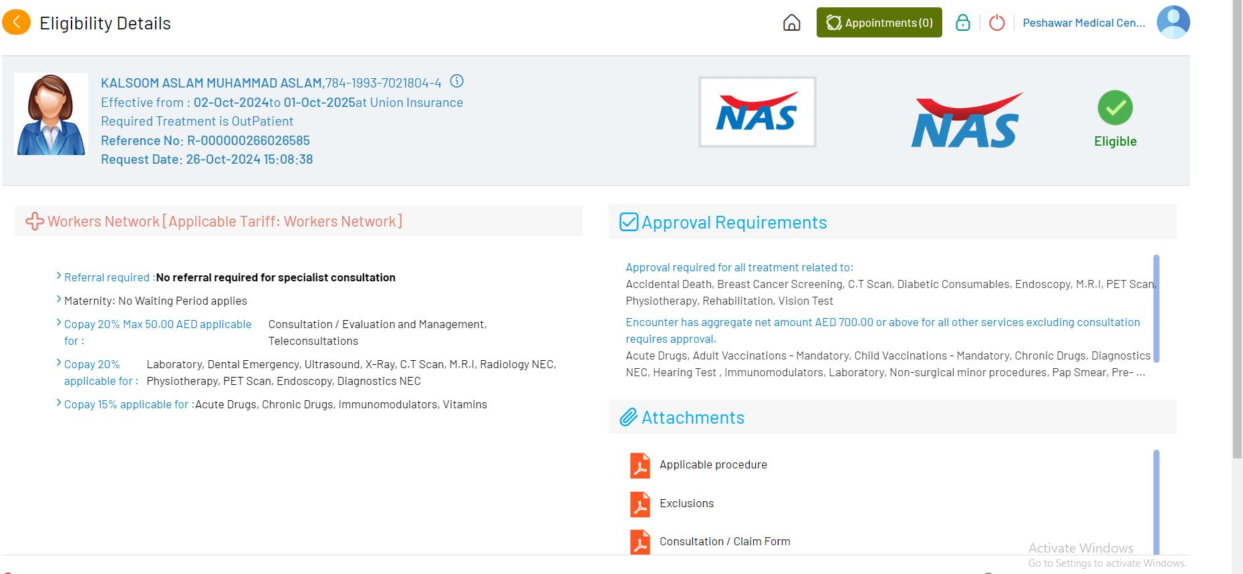Click the patient photo thumbnail
This screenshot has width=1243, height=574.
click(51, 114)
